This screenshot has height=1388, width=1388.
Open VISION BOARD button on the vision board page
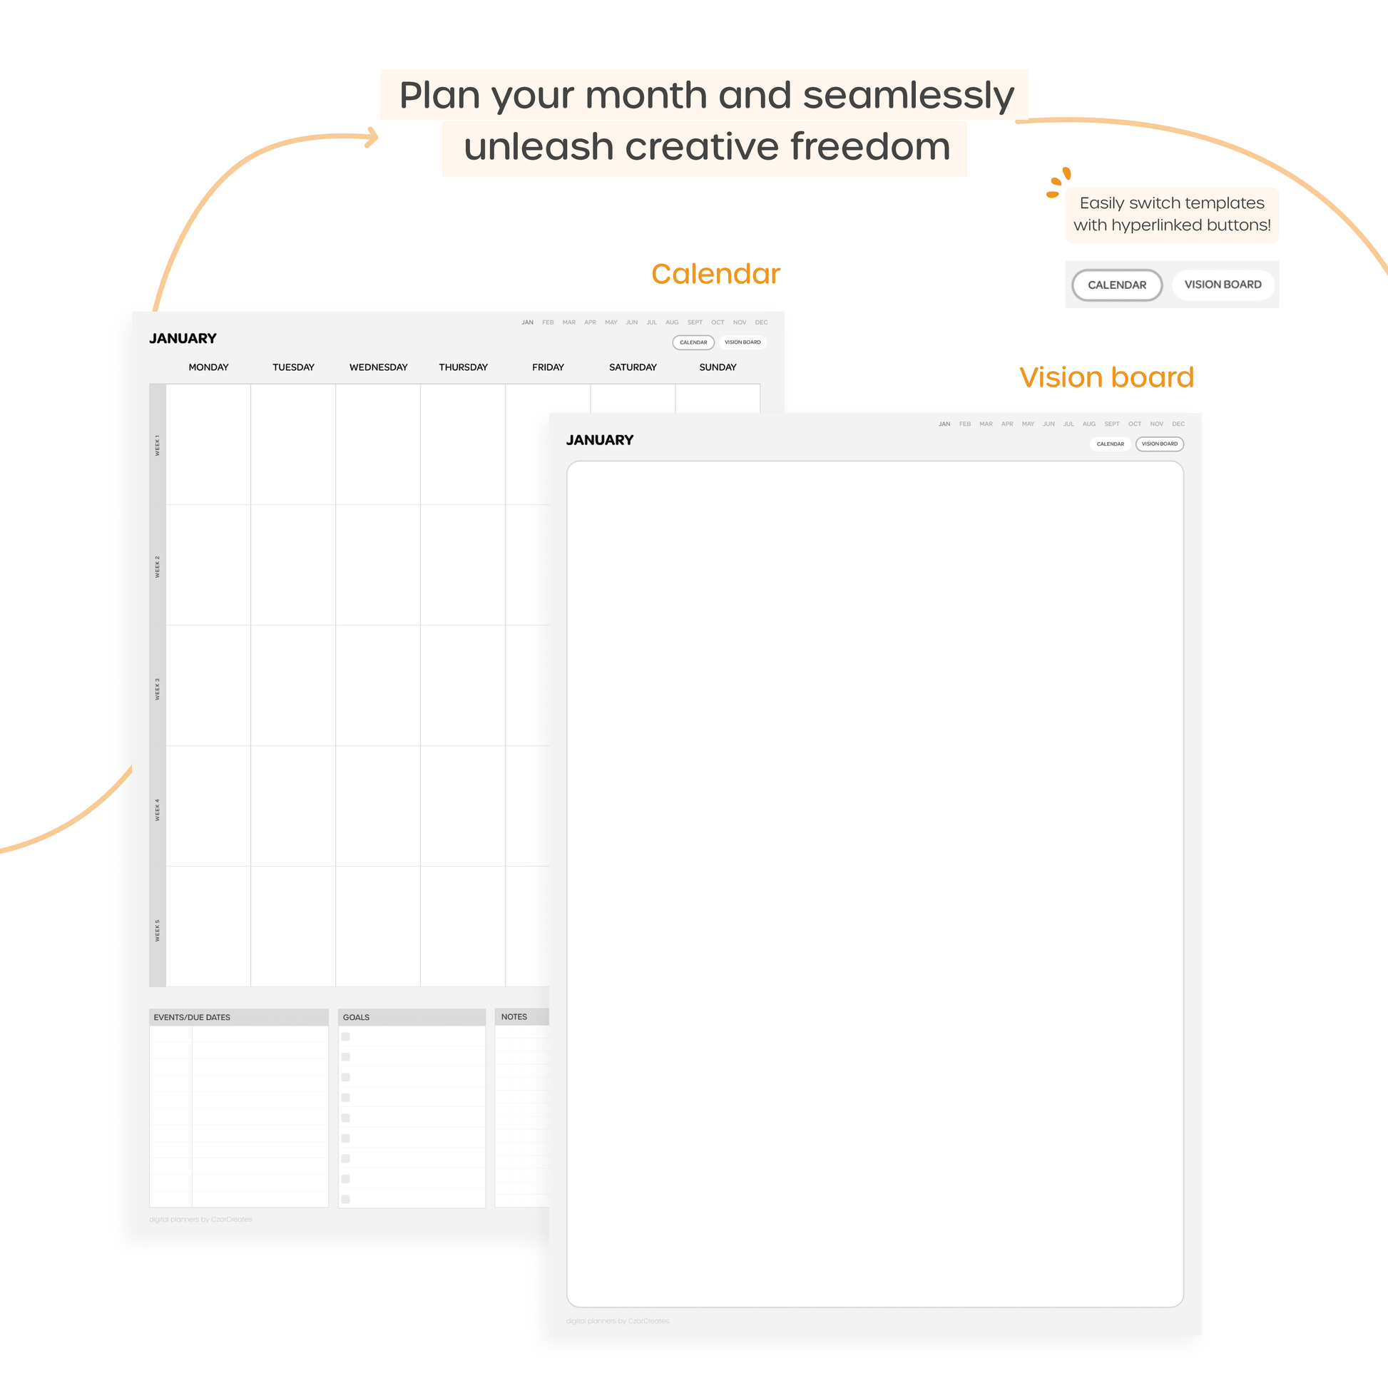1160,444
